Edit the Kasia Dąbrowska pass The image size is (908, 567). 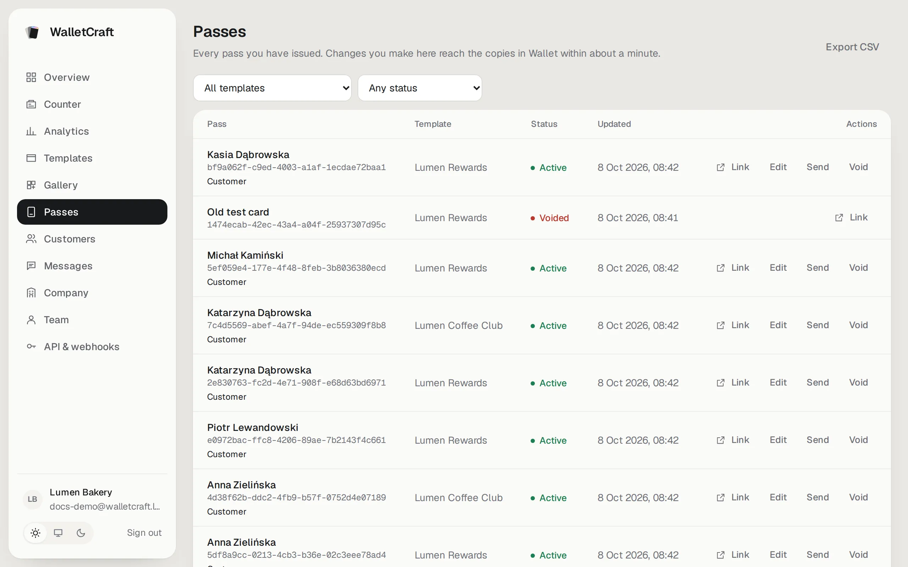pyautogui.click(x=778, y=167)
